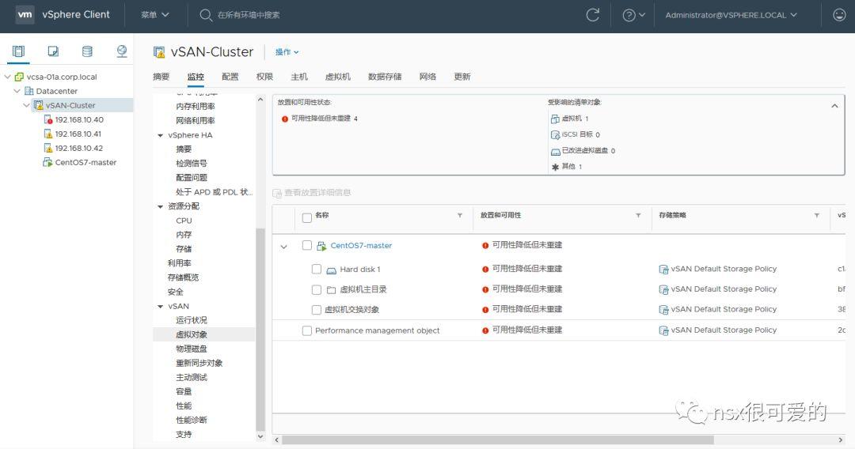Click the CentOS7-master VM icon in tree
Image resolution: width=855 pixels, height=449 pixels.
(48, 162)
